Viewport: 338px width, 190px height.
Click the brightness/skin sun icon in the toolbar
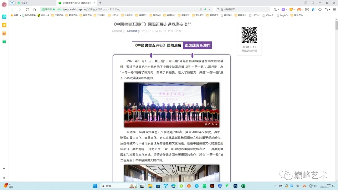click(x=319, y=9)
